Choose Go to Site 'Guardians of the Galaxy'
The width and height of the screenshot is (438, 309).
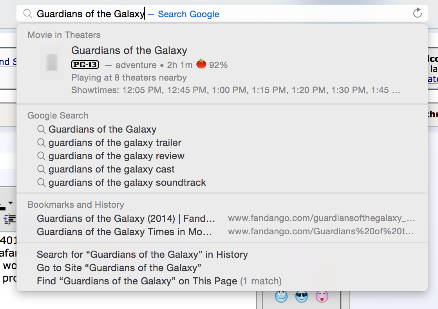(119, 268)
